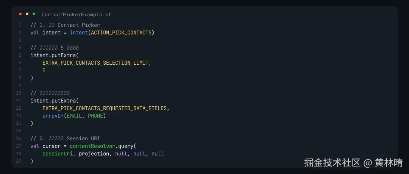The height and width of the screenshot is (174, 409).
Task: Click line number 11 in the gutter
Action: 19,101
